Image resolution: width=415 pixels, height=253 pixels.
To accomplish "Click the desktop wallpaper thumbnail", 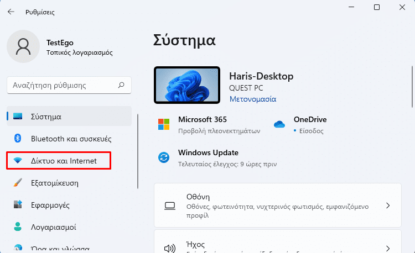I will point(187,85).
